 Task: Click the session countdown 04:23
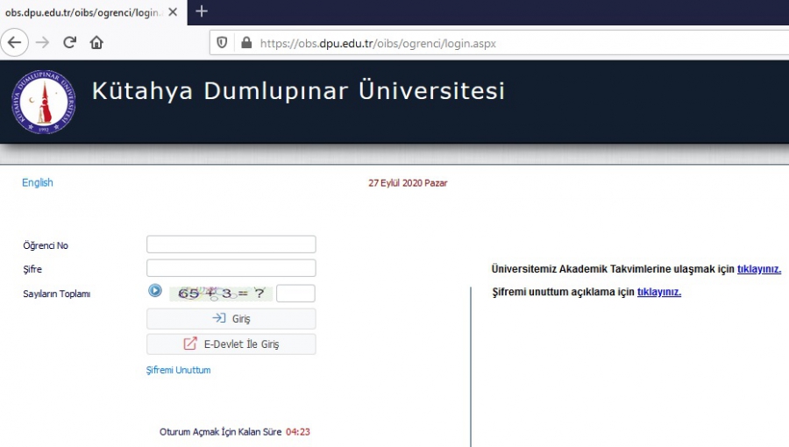298,432
